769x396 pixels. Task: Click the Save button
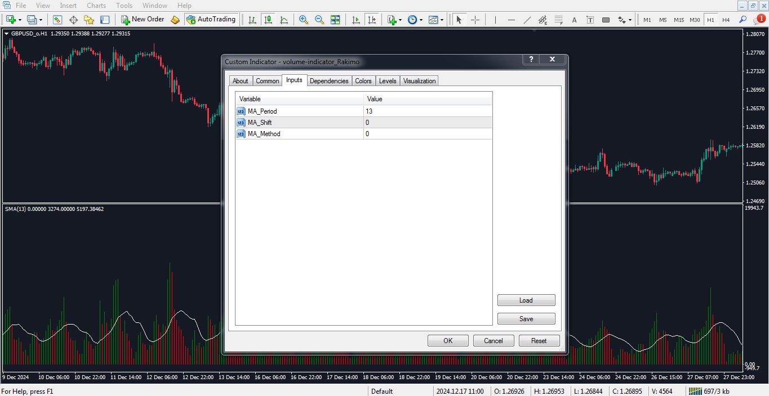tap(526, 319)
